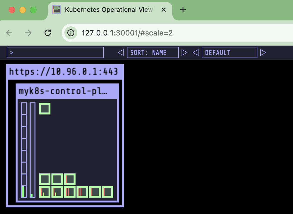Select the fifth pod in the bottom row
The image size is (293, 214).
95,192
